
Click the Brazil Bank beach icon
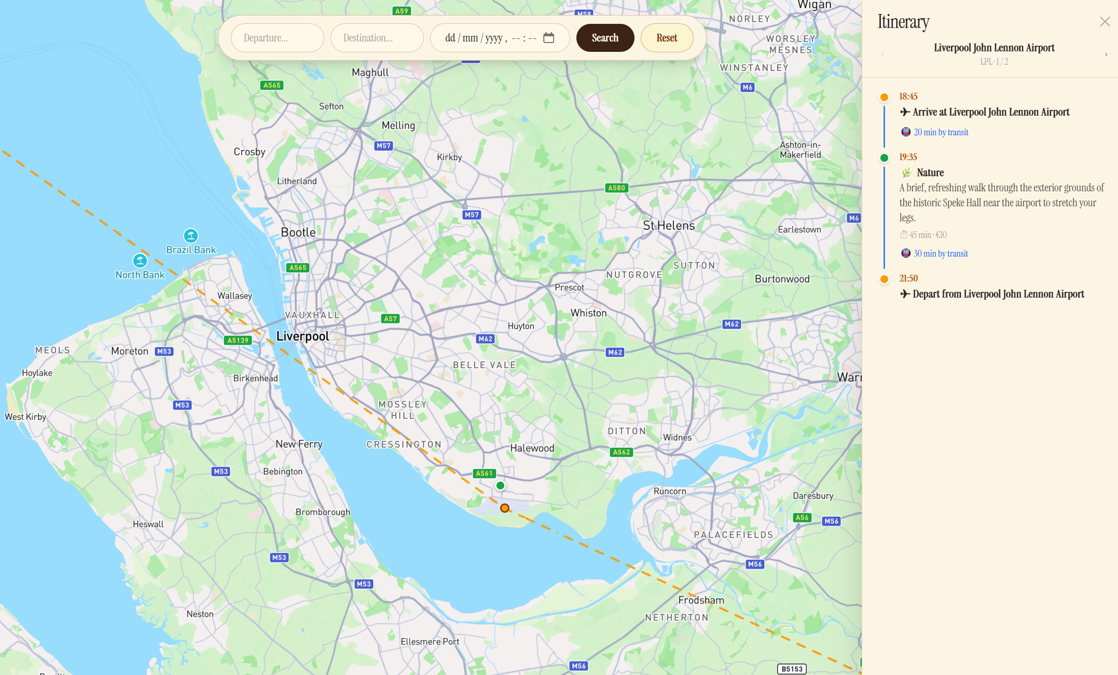[x=191, y=236]
